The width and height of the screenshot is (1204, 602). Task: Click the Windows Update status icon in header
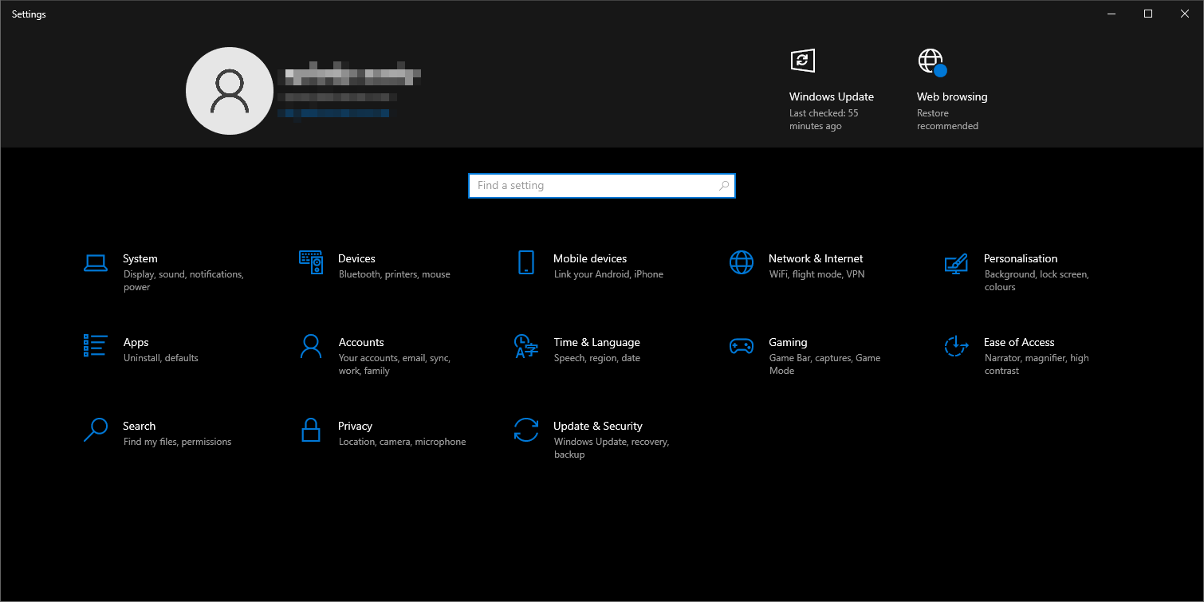pos(802,61)
